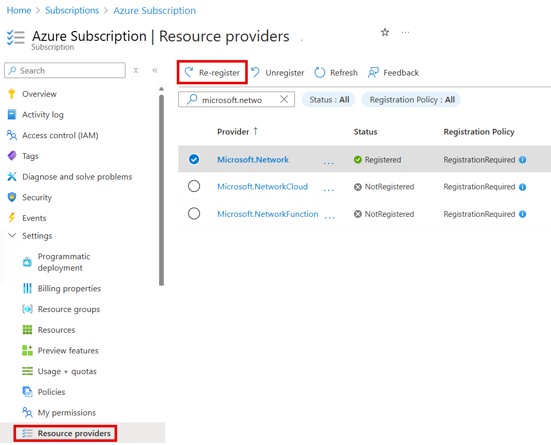Refresh the resource providers list
551x445 pixels.
pyautogui.click(x=336, y=72)
